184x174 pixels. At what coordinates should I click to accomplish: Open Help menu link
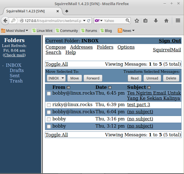click(71, 52)
